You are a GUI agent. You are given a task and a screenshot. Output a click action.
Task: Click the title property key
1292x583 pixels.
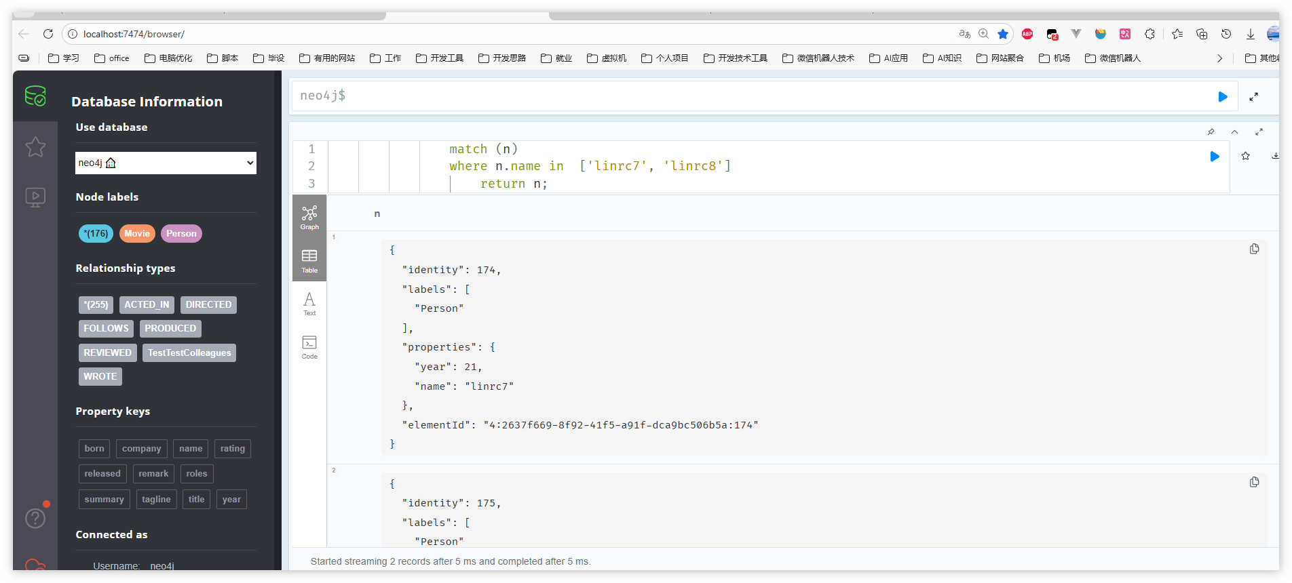(196, 499)
